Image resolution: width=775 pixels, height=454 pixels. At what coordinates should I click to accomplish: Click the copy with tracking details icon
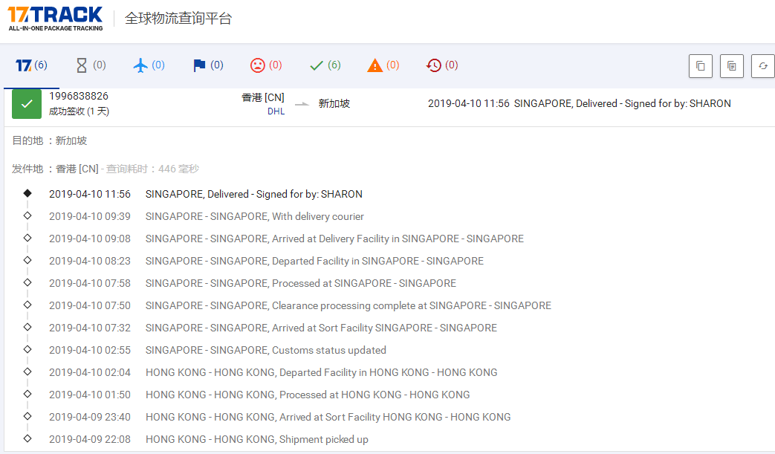click(731, 65)
